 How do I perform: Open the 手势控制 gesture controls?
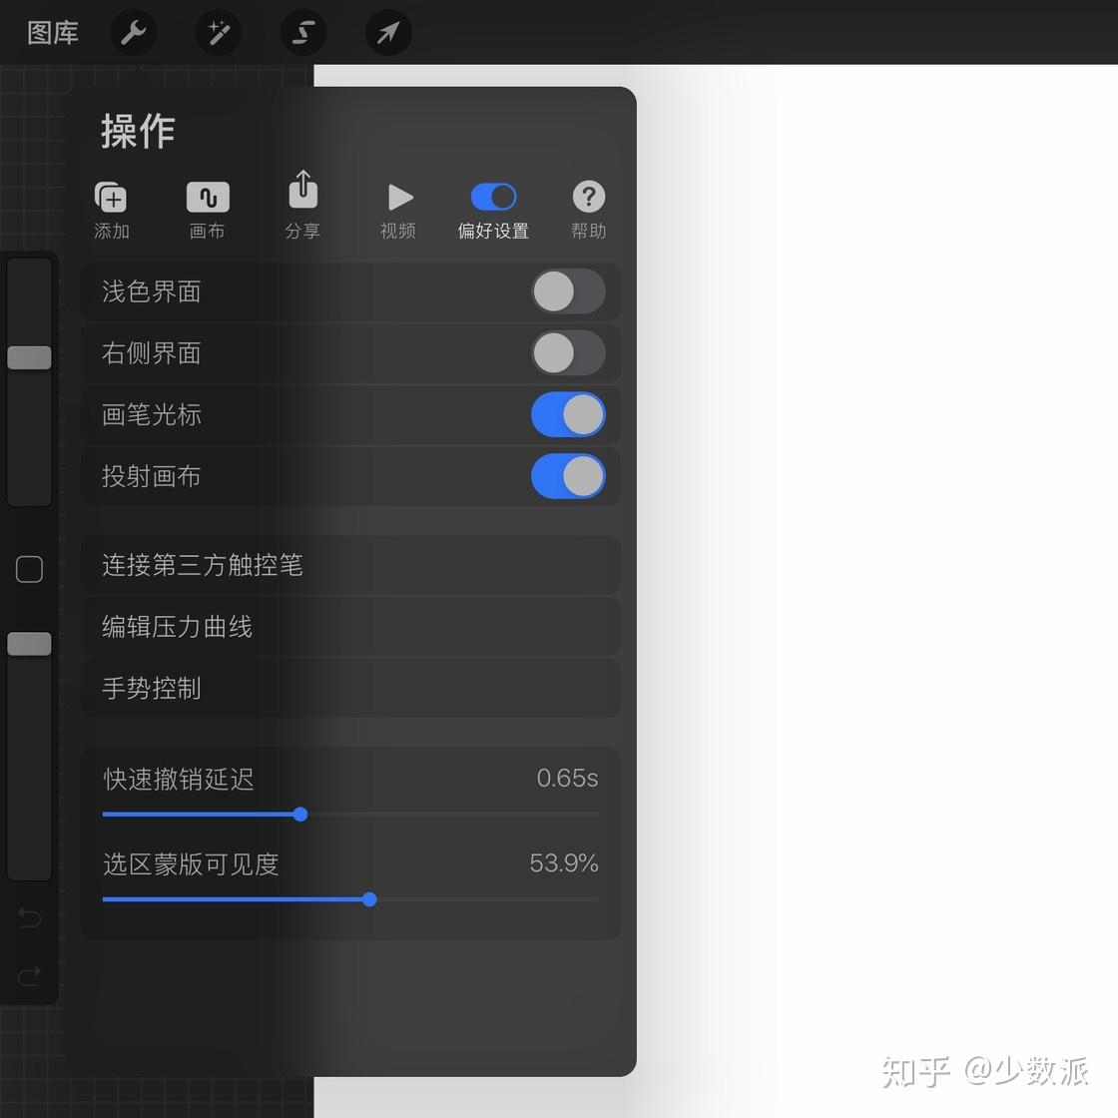(x=349, y=688)
